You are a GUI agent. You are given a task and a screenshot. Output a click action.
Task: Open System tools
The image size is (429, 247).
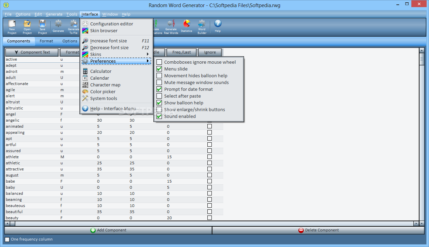(116, 98)
